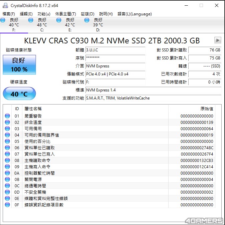Viewport: 225px width, 225px height.
Task: Click the NVM Express 1.4 standard field
Action: tap(154, 90)
